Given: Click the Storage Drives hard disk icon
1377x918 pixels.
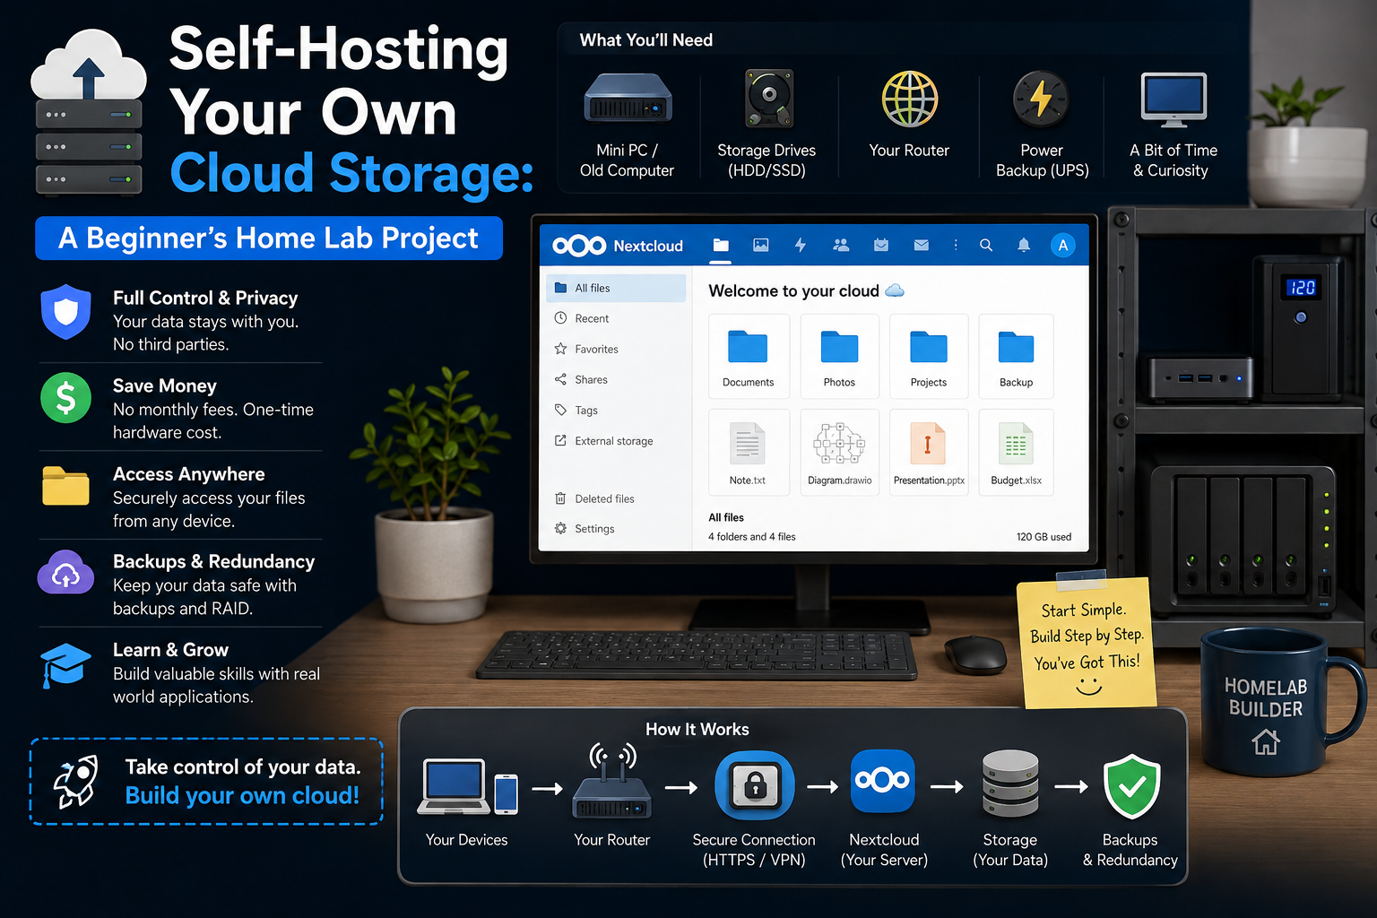Looking at the screenshot, I should (x=769, y=99).
